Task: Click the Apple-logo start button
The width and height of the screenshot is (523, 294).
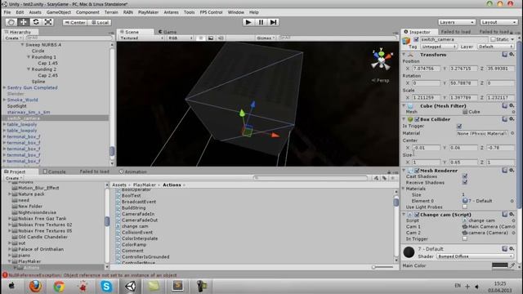Action: (x=11, y=286)
